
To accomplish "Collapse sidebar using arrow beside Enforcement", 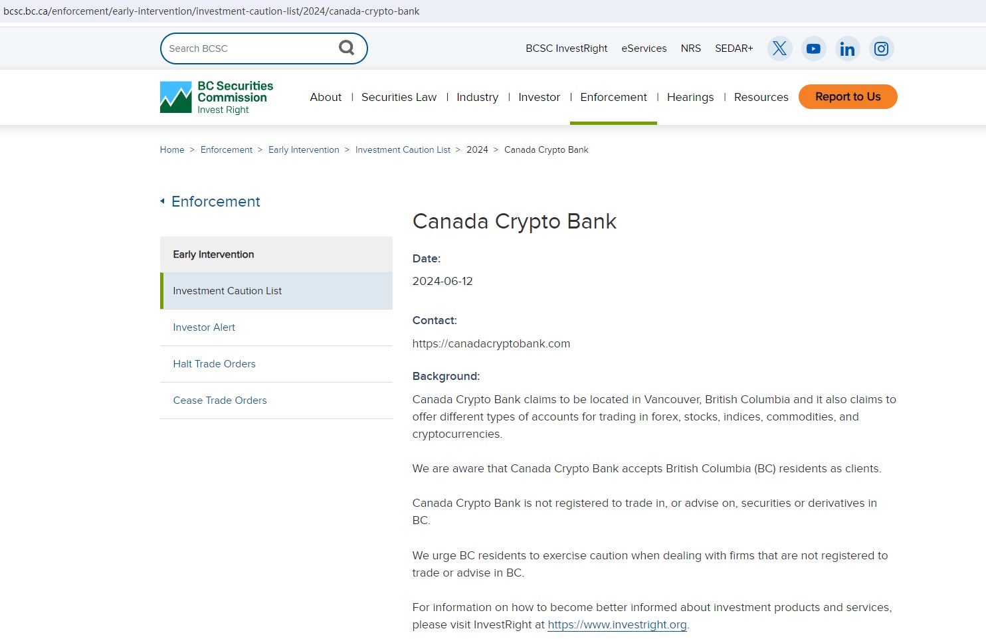I will tap(162, 201).
